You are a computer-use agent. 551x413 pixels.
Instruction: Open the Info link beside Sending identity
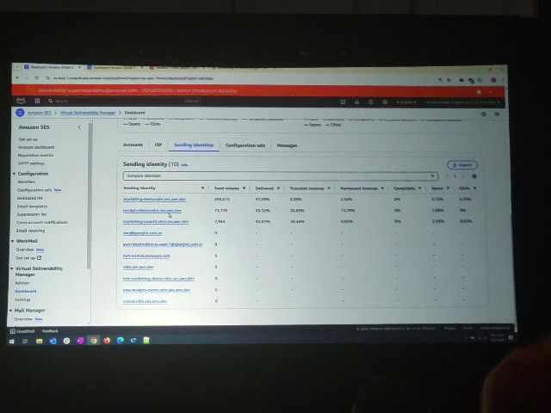[x=184, y=164]
